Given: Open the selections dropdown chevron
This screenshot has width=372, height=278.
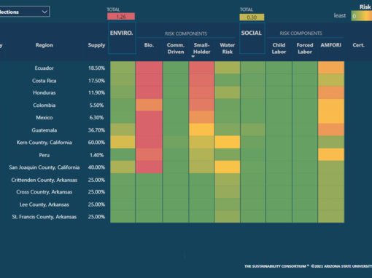Looking at the screenshot, I should (44, 12).
